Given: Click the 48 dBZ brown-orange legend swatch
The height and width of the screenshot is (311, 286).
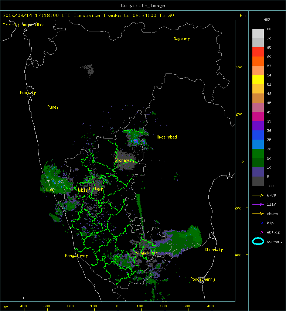Looking at the screenshot, I should 258,98.
